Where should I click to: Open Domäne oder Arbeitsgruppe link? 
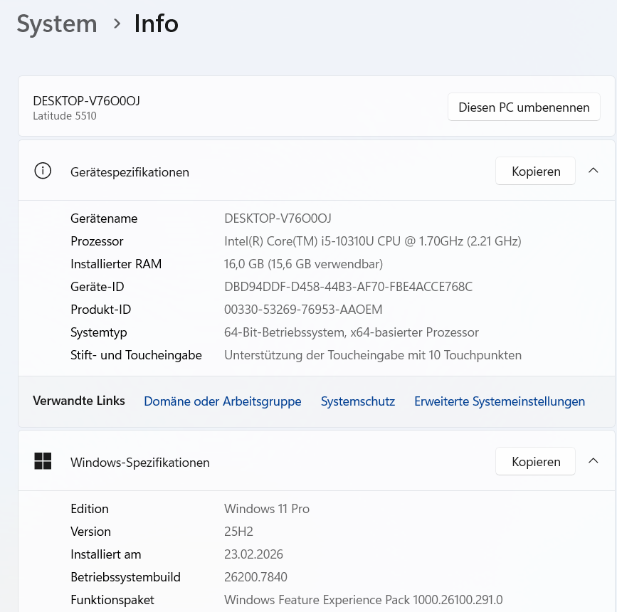coord(222,401)
